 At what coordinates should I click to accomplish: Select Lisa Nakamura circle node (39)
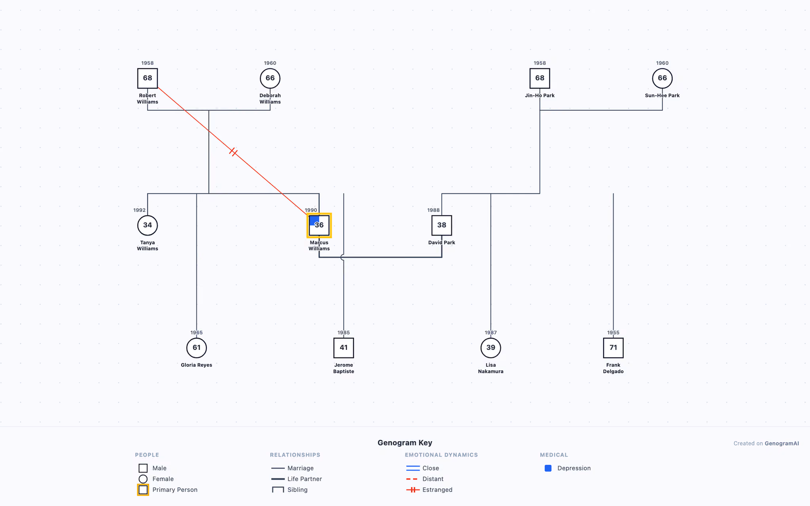pyautogui.click(x=491, y=348)
